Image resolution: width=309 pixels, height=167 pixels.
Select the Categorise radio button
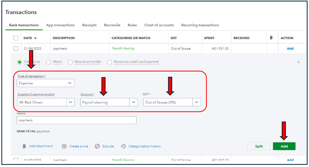[19, 62]
